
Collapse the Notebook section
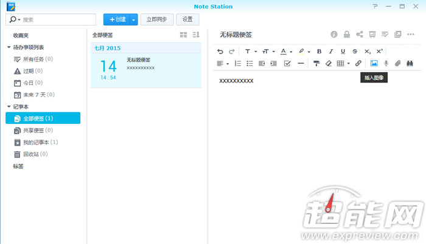(9, 107)
